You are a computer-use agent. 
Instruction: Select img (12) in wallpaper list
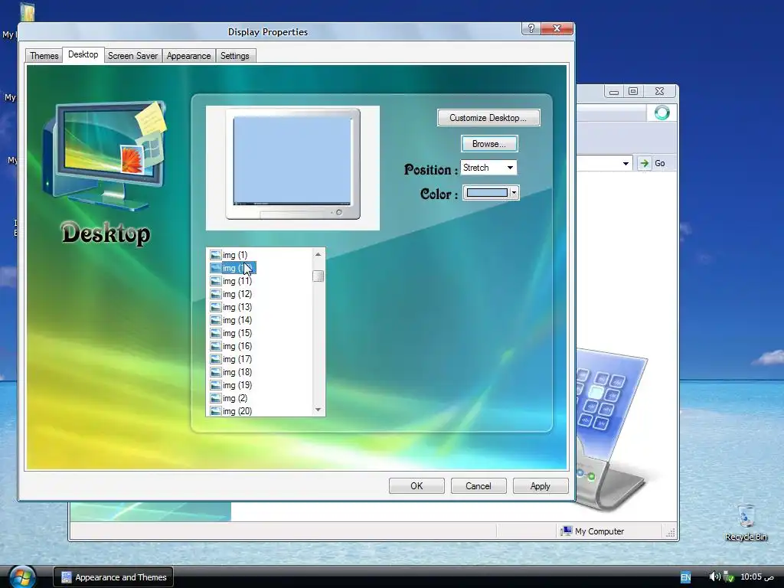point(237,294)
